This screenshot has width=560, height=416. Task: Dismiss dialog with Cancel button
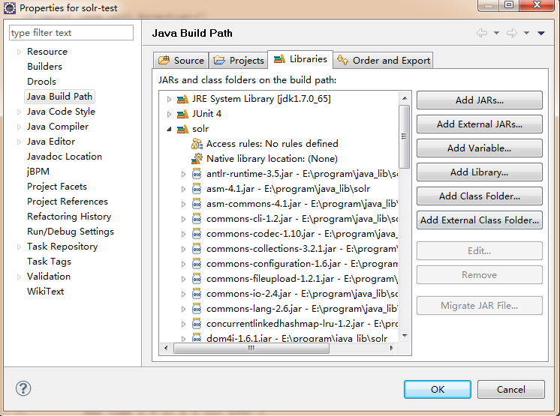coord(511,389)
